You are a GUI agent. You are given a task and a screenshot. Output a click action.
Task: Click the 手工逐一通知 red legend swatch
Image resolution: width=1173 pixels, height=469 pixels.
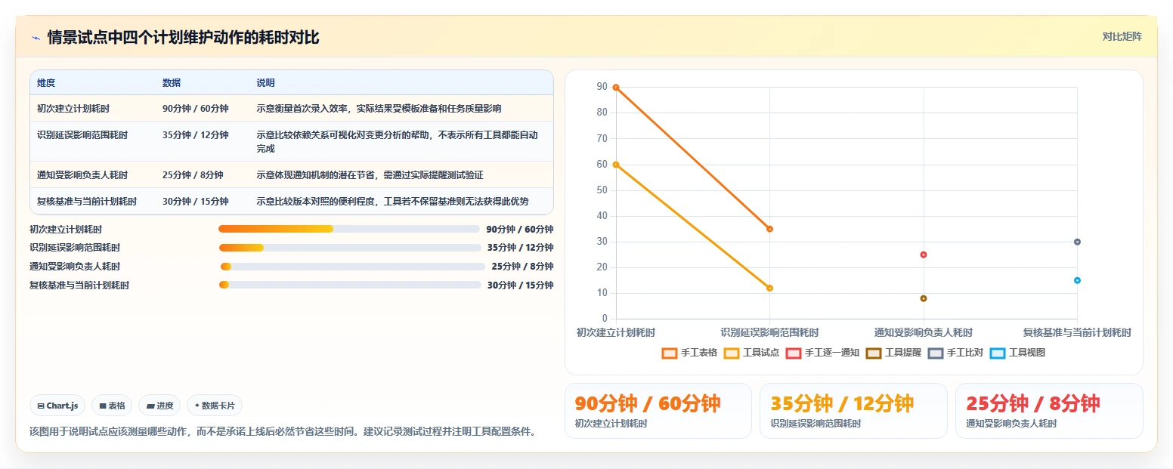point(794,353)
